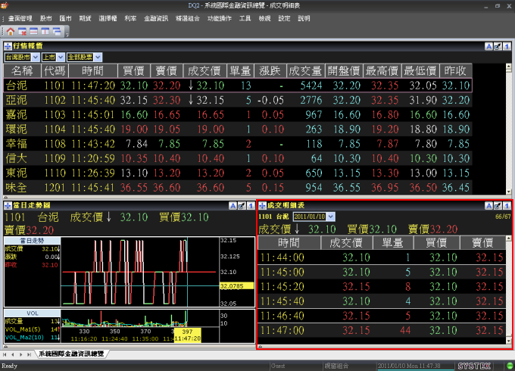
Task: Open the 功能操作 menu
Action: (x=220, y=18)
